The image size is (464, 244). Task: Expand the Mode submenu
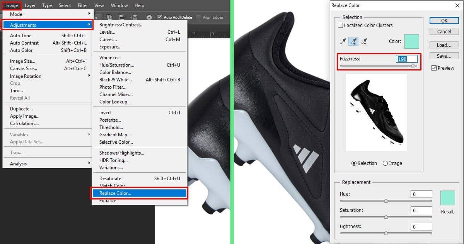coord(16,14)
